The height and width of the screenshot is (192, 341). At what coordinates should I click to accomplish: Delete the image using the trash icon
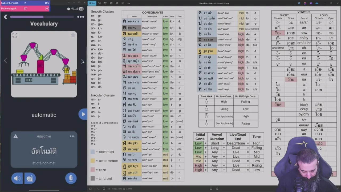click(105, 3)
